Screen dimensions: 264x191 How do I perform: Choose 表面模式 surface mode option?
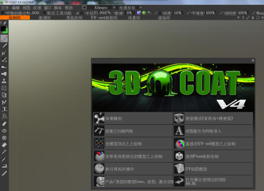point(213,118)
